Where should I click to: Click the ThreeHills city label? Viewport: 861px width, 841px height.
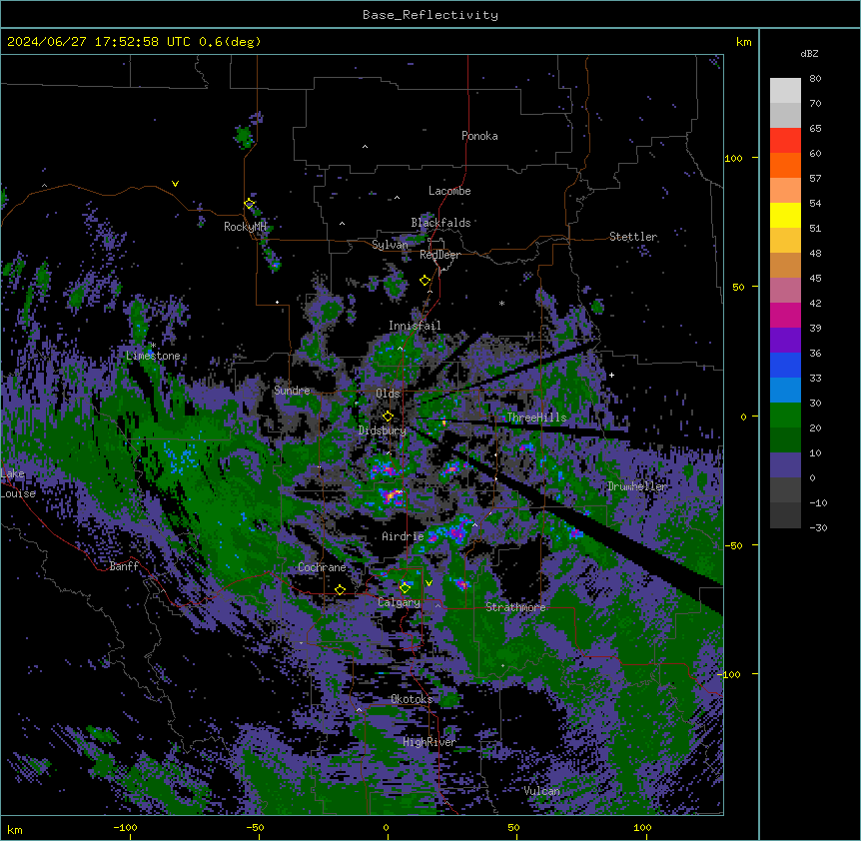coord(536,418)
